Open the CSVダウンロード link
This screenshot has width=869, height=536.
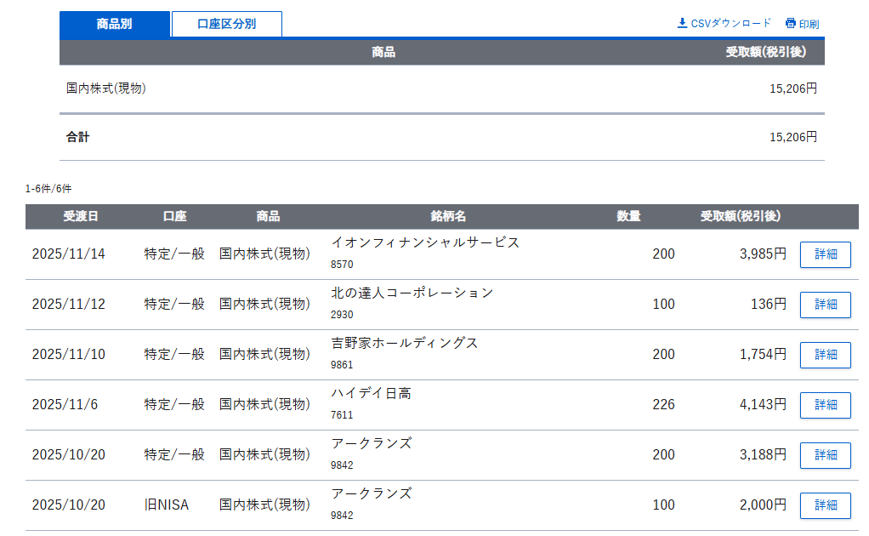tap(730, 23)
